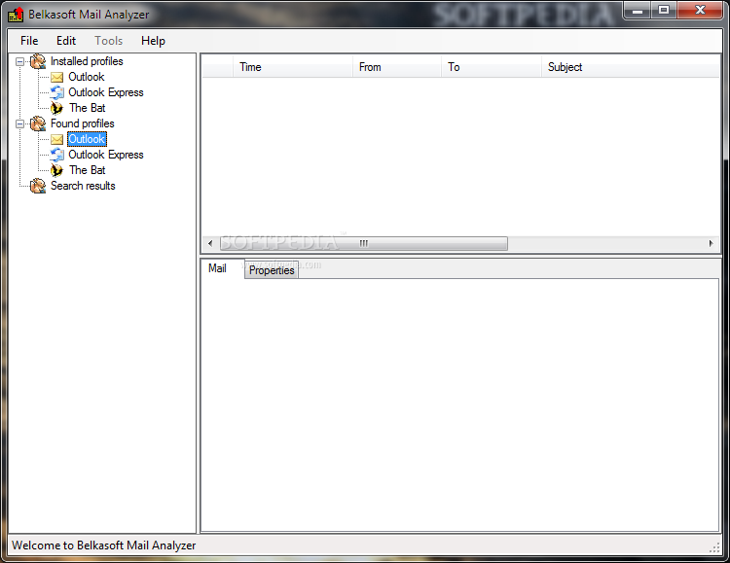730x563 pixels.
Task: Click the Outlook Express icon under Found profiles
Action: pyautogui.click(x=56, y=155)
